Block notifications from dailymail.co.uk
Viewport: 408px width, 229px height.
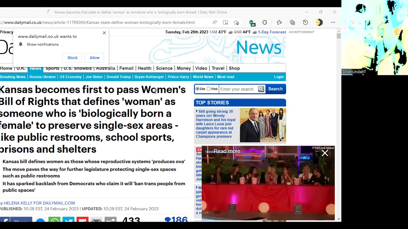72,58
